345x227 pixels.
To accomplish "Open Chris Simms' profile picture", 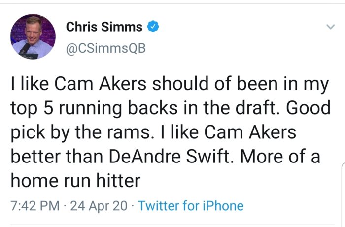I will coord(34,37).
